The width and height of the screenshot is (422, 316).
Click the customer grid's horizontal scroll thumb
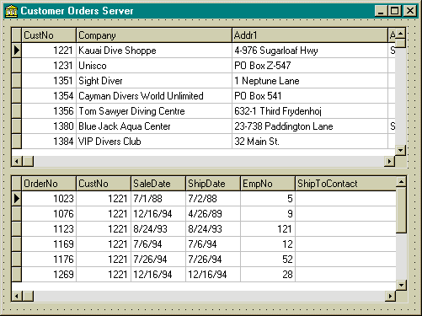[28, 161]
